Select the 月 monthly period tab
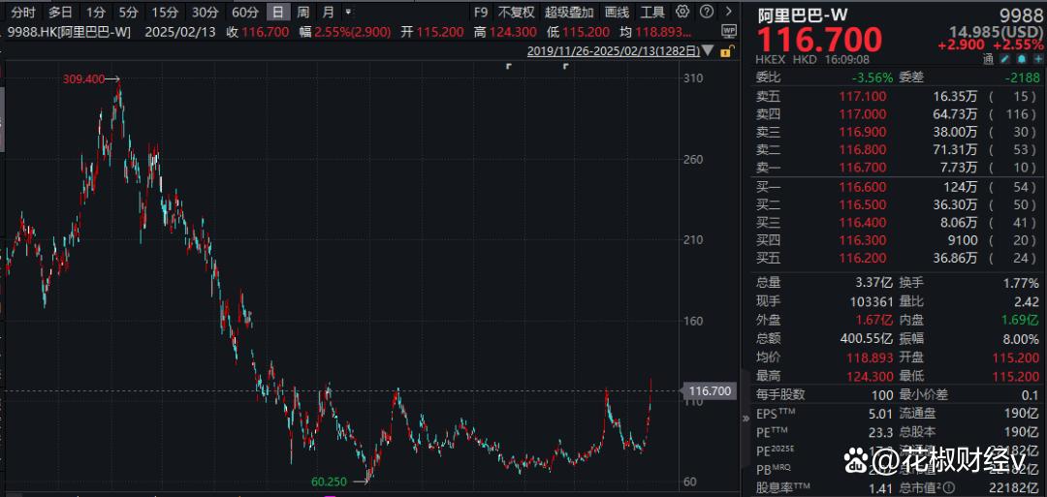Viewport: 1047px width, 497px height. (x=328, y=12)
